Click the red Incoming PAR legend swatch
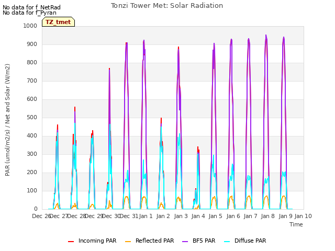335x251 pixels. point(71,242)
